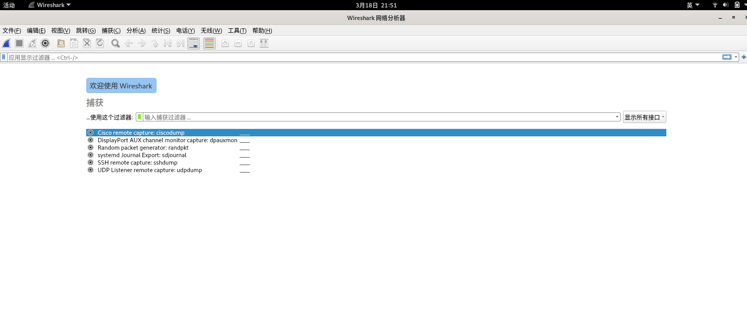
Task: Apply the display filter with the arrow button
Action: 727,57
